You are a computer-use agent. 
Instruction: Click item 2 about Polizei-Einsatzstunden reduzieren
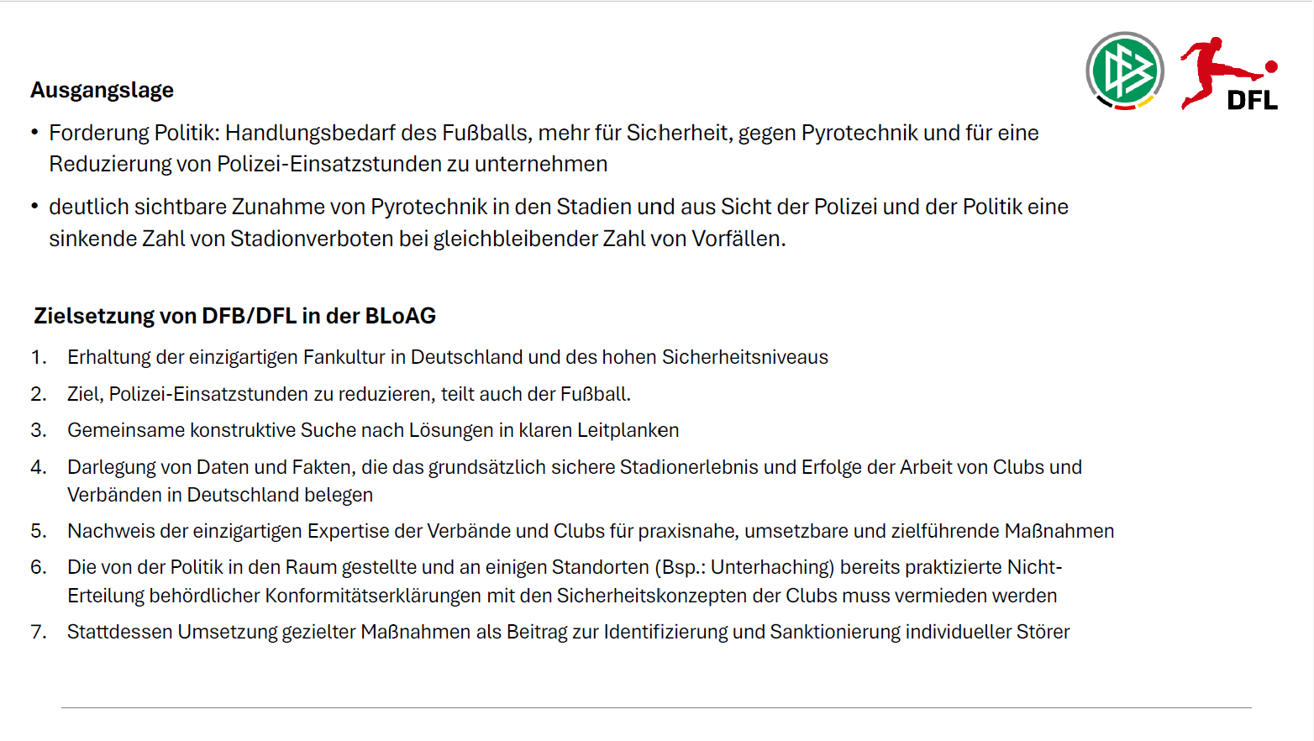coord(349,394)
